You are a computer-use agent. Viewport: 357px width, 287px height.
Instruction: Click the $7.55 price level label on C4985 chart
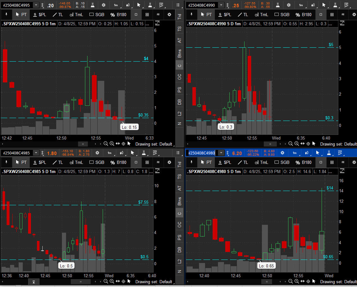click(x=143, y=202)
